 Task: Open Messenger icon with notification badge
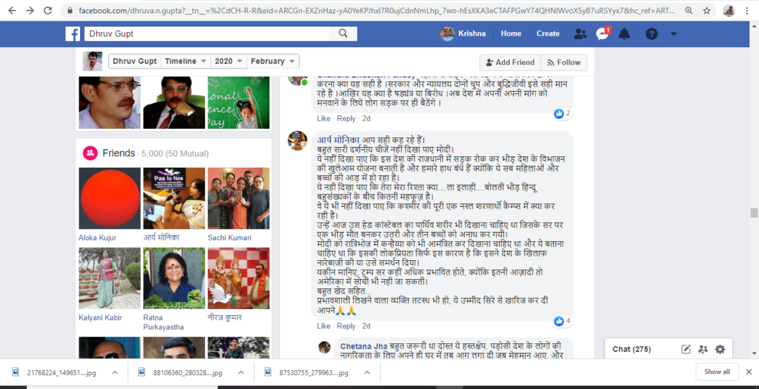[x=602, y=34]
